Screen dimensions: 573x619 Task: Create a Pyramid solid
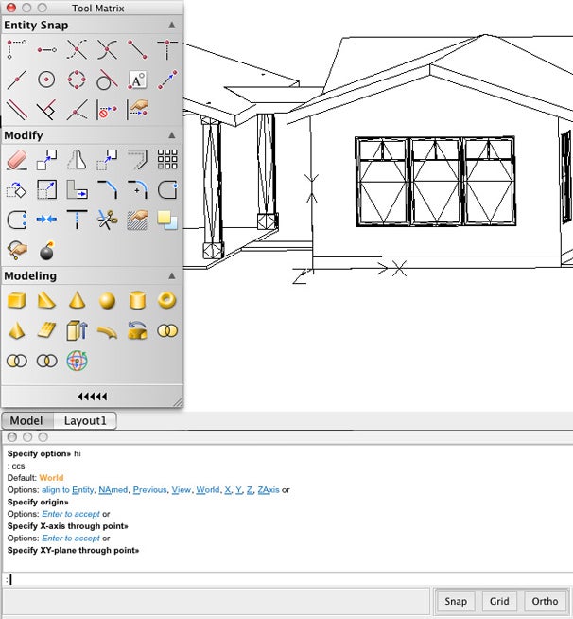pos(17,330)
